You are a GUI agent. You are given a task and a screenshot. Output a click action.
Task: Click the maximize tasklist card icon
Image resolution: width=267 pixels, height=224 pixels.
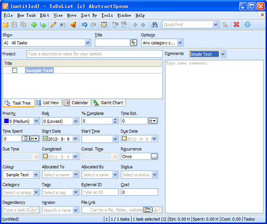63,25
